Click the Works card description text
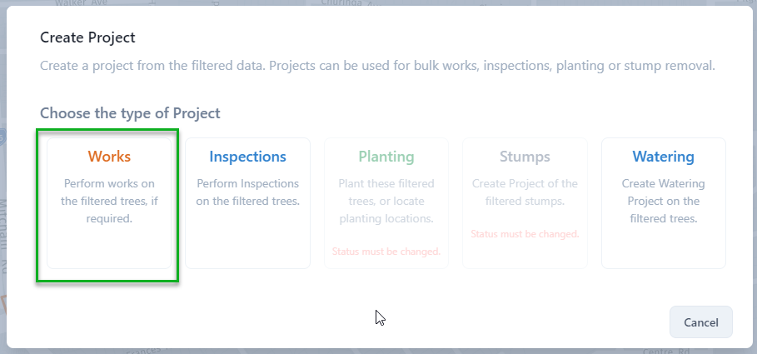Screen dimensions: 757x354 pos(109,201)
